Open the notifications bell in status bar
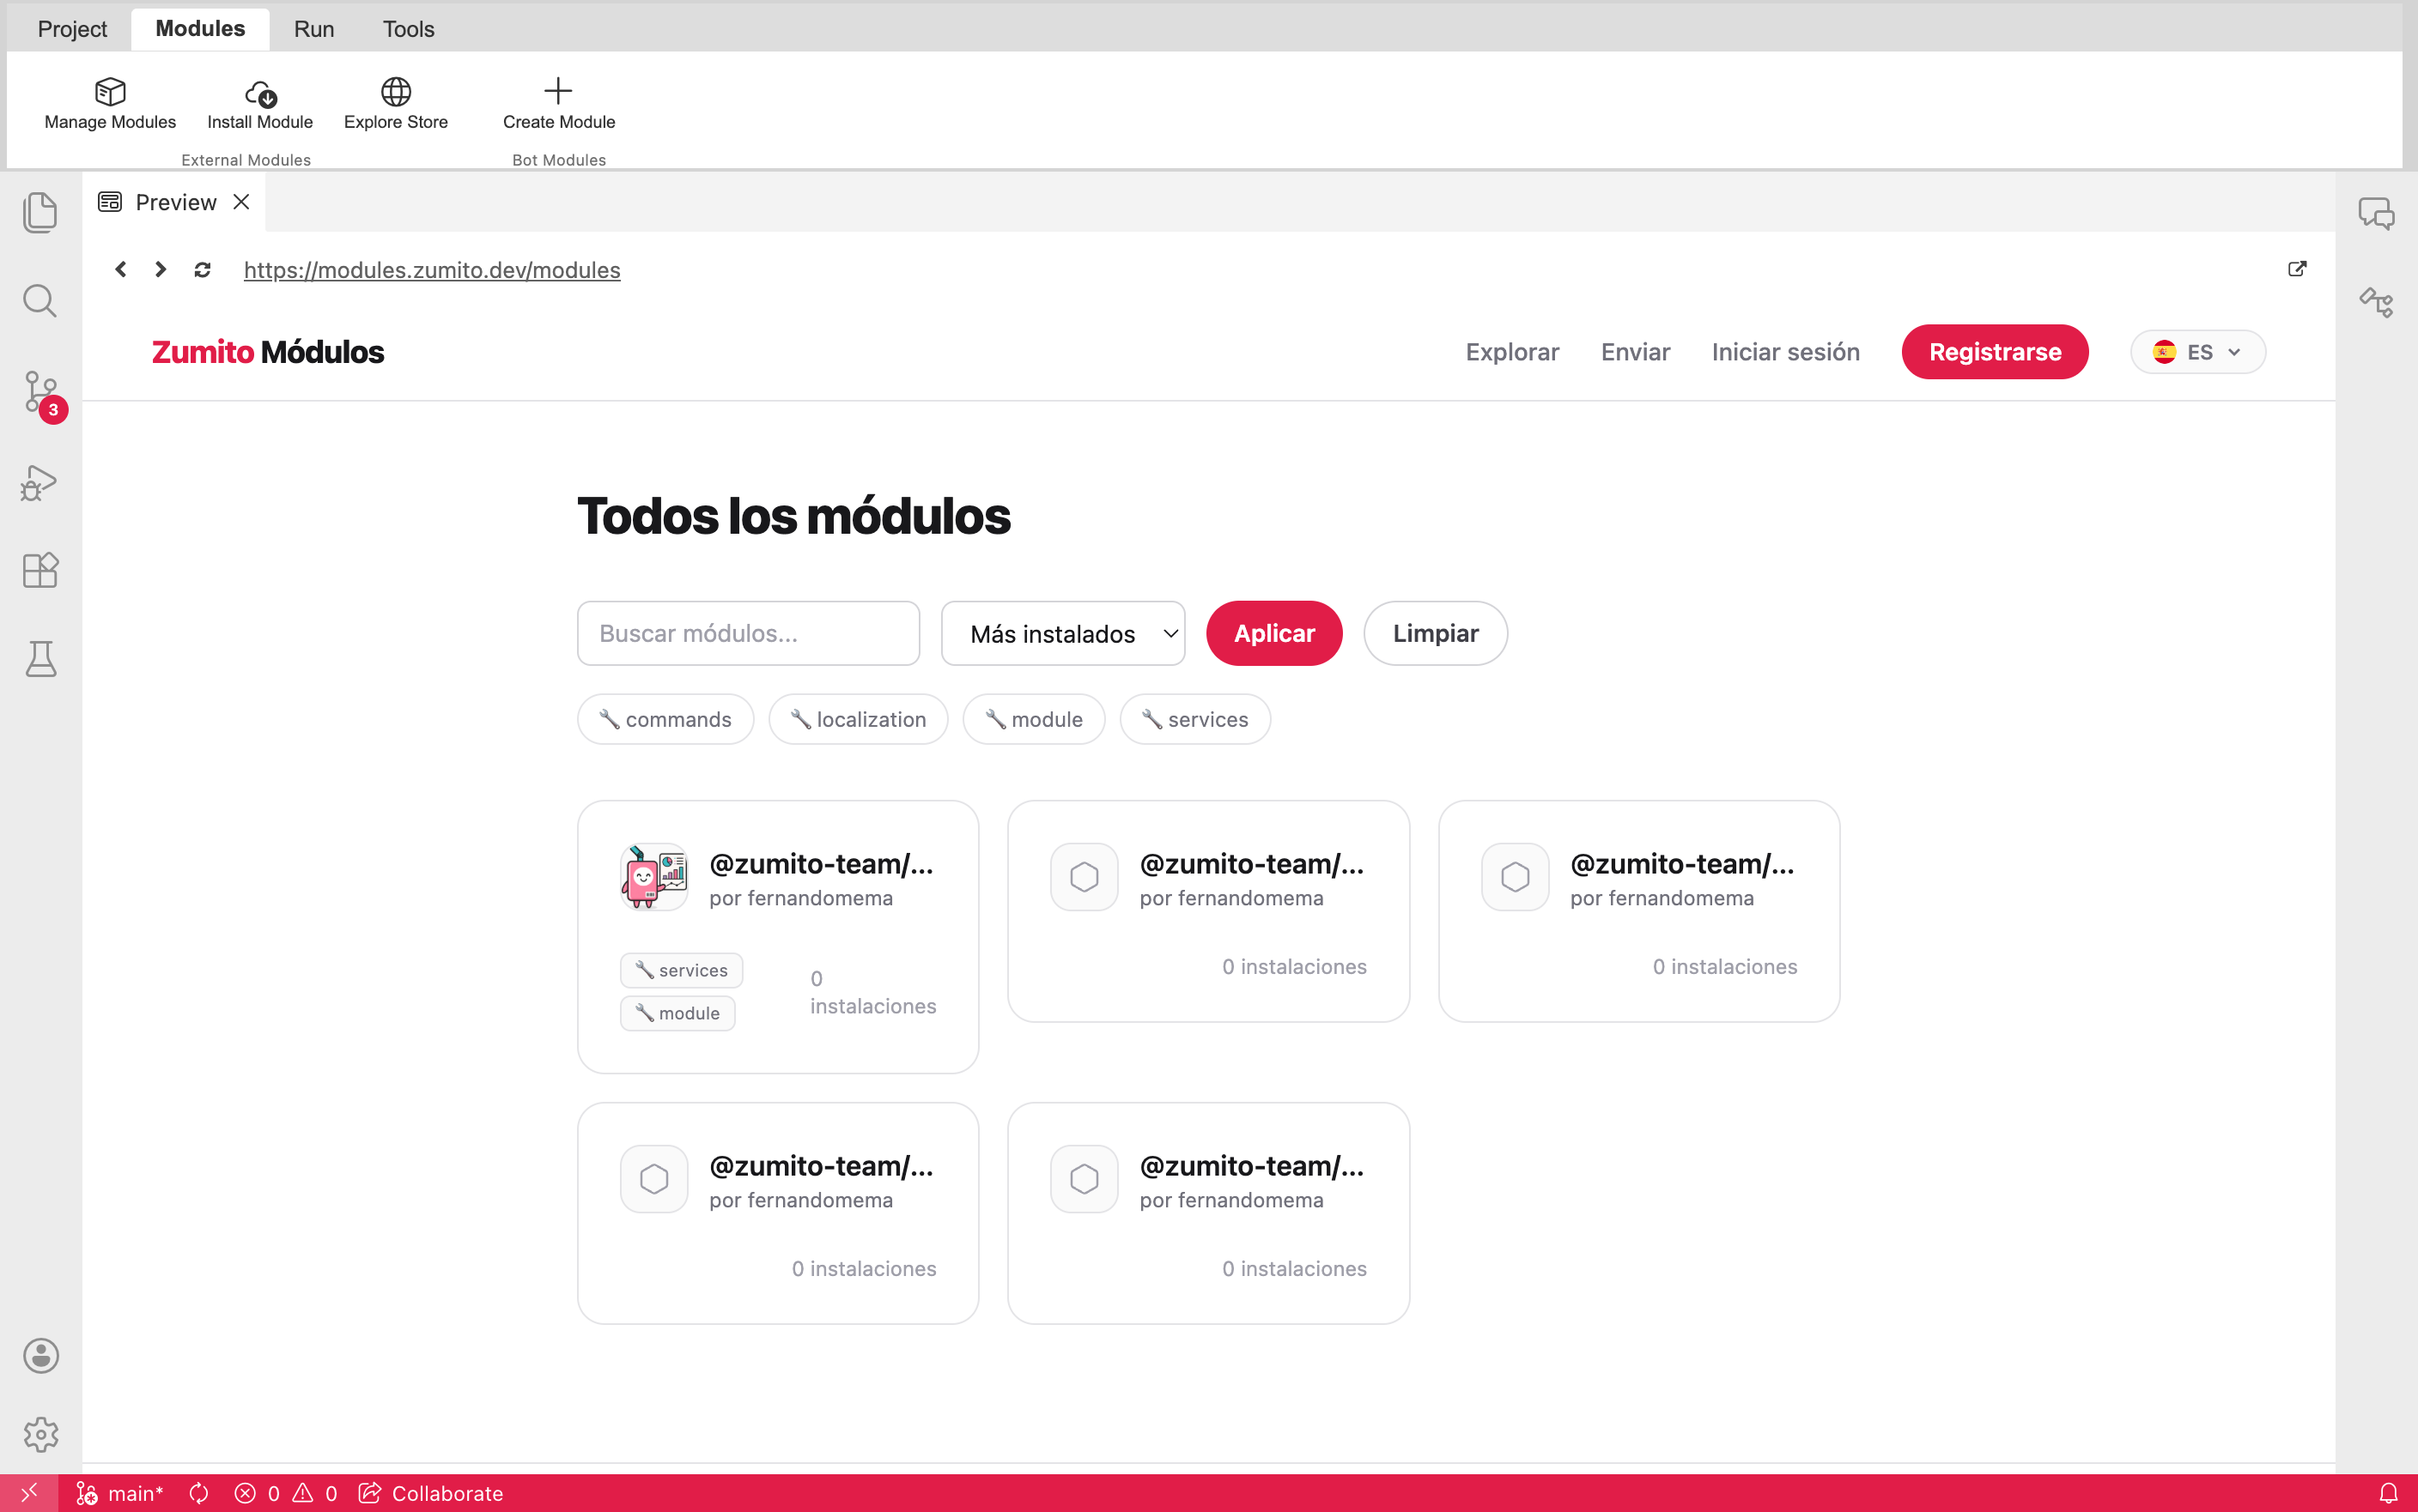2418x1512 pixels. tap(2388, 1493)
